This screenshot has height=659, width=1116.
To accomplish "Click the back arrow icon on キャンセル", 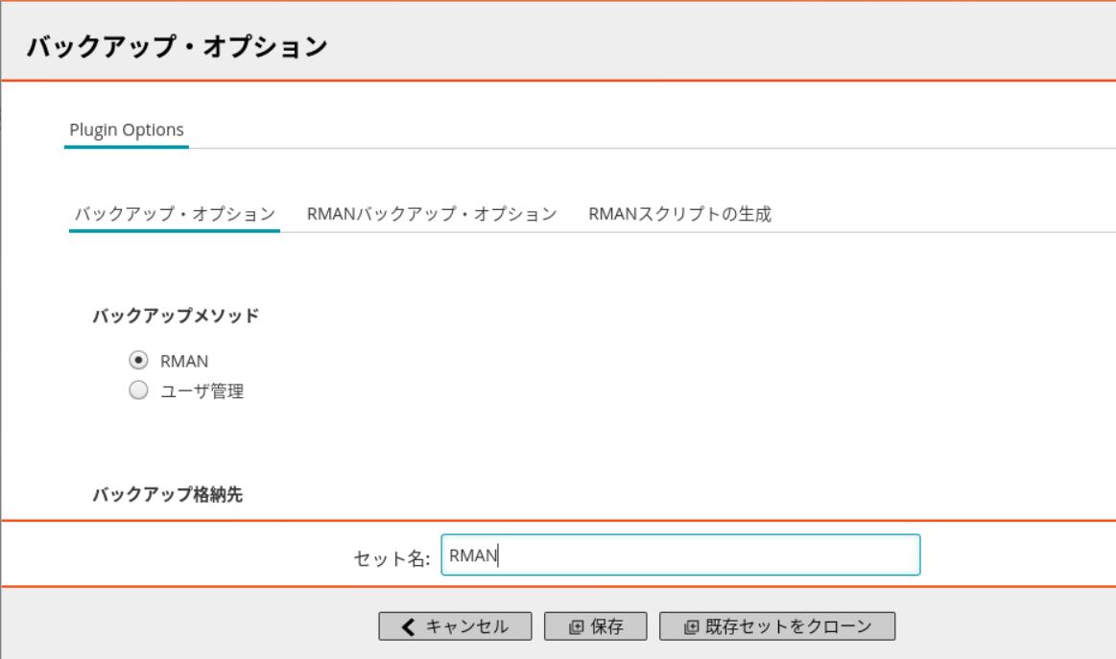I will pyautogui.click(x=408, y=626).
